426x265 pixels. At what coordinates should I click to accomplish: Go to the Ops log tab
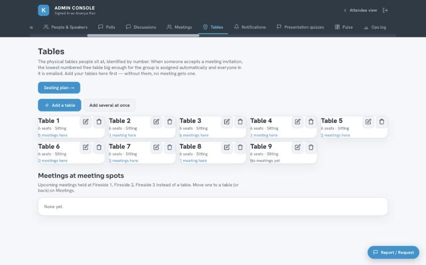[x=375, y=27]
